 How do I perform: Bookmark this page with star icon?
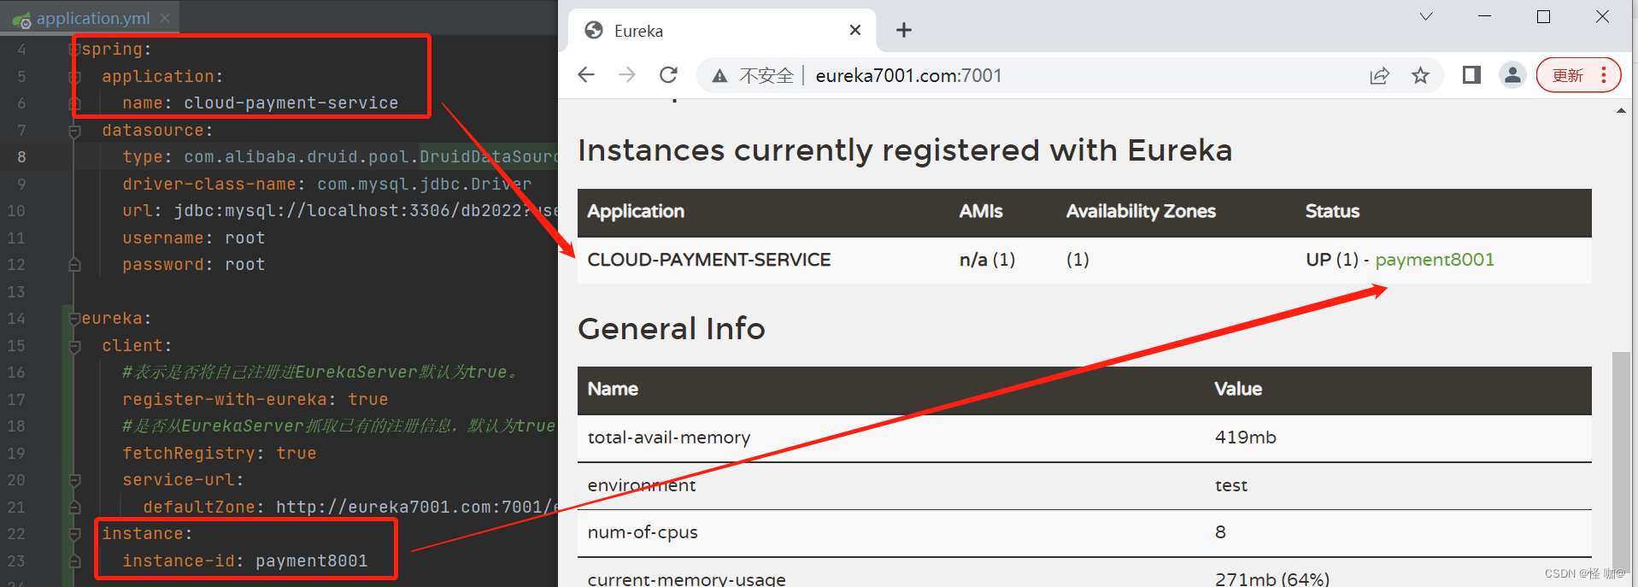(1420, 76)
